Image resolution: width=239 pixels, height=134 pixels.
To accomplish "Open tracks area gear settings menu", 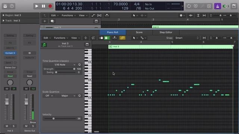I will pyautogui.click(x=182, y=15).
